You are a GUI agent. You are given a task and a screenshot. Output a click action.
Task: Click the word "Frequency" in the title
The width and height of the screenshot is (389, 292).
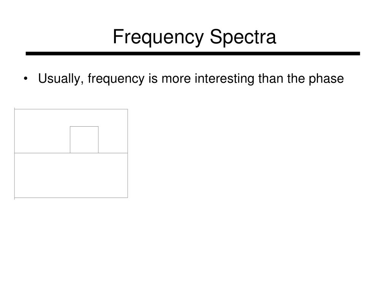[158, 37]
